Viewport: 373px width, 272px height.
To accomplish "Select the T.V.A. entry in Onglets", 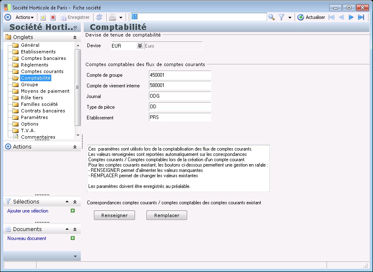I will coord(28,130).
